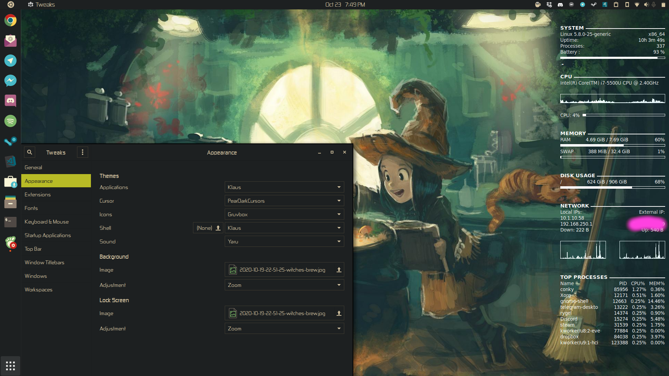
Task: Open Messenger from the dock
Action: tap(10, 81)
